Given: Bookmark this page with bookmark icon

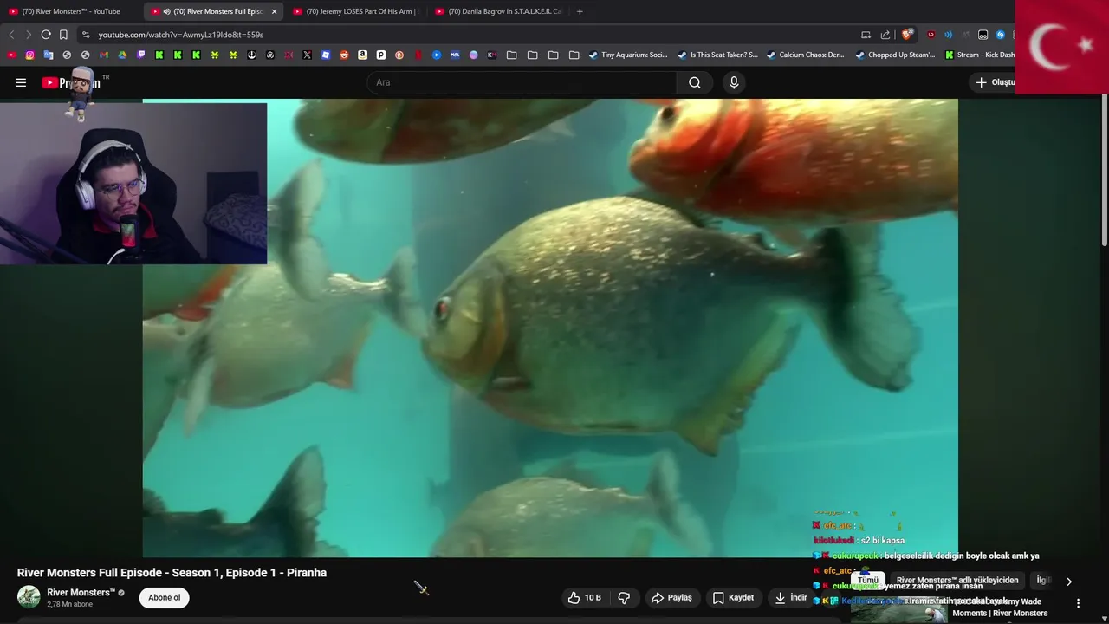Looking at the screenshot, I should 63,35.
